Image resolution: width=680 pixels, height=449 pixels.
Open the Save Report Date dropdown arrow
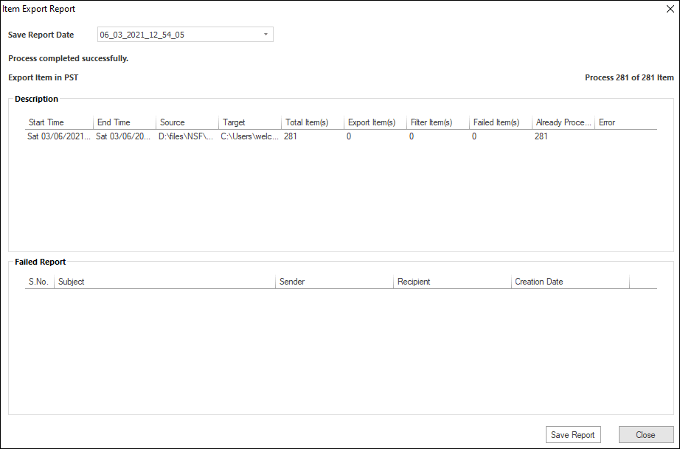point(266,35)
